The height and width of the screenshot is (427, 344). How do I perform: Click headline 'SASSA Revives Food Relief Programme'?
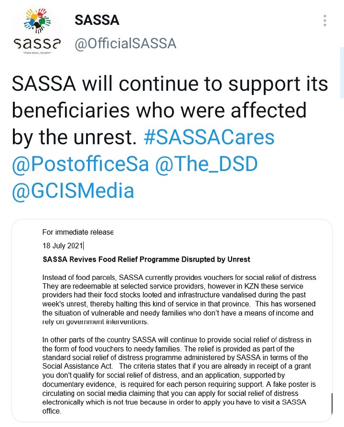pos(146,259)
